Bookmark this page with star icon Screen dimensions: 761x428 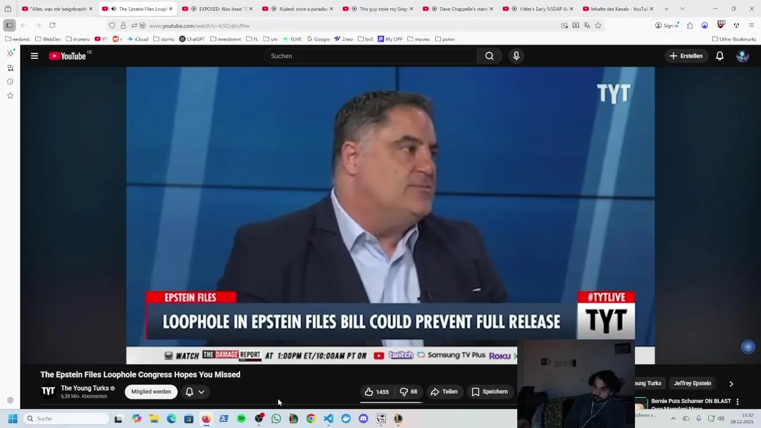point(598,26)
